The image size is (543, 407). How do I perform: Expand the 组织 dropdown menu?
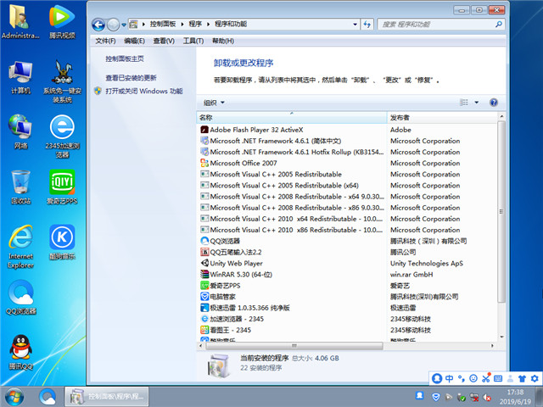click(x=214, y=102)
